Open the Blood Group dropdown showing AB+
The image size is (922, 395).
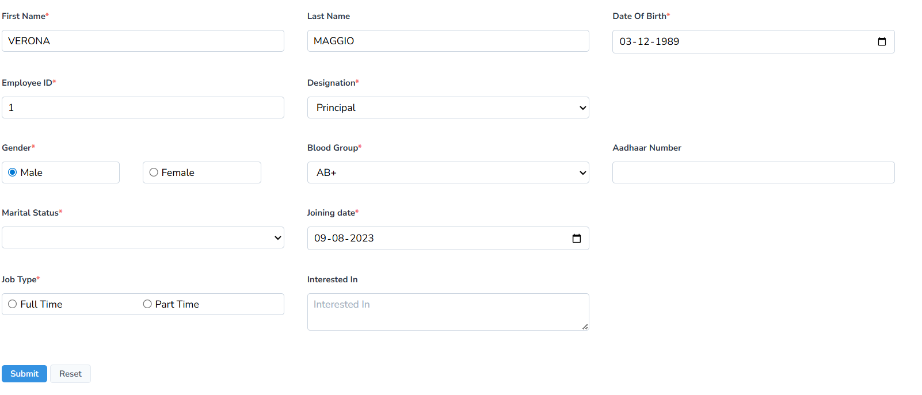[448, 172]
